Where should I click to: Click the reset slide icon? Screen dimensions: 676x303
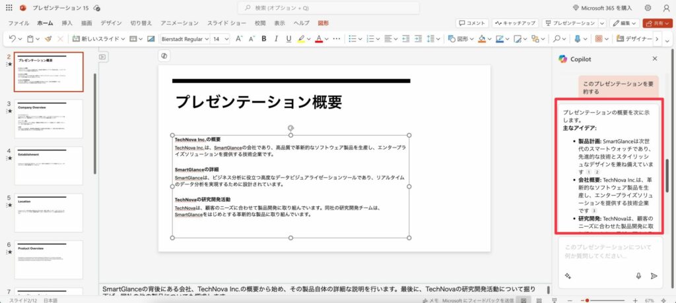[x=151, y=39]
